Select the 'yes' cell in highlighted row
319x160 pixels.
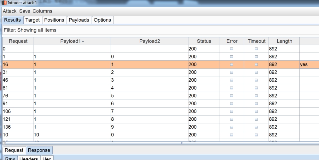(309, 64)
